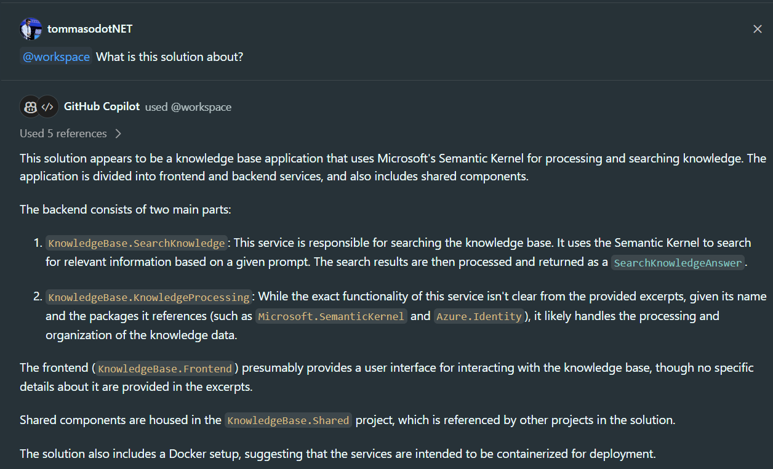Click the user's question text
Viewport: 773px width, 469px height.
(x=170, y=56)
